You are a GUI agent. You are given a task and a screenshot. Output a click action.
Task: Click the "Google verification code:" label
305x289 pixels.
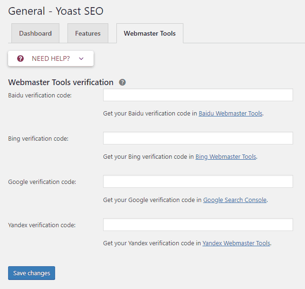point(42,182)
